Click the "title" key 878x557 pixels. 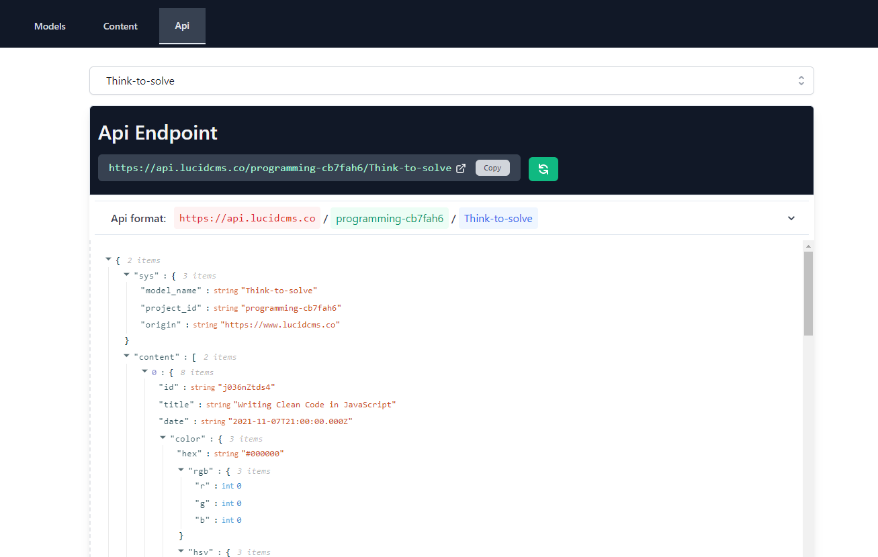pyautogui.click(x=177, y=405)
